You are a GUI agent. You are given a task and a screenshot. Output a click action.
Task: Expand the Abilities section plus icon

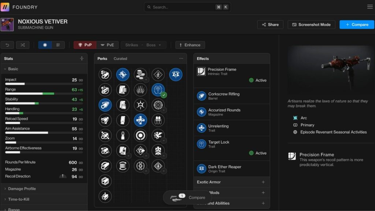pyautogui.click(x=263, y=203)
